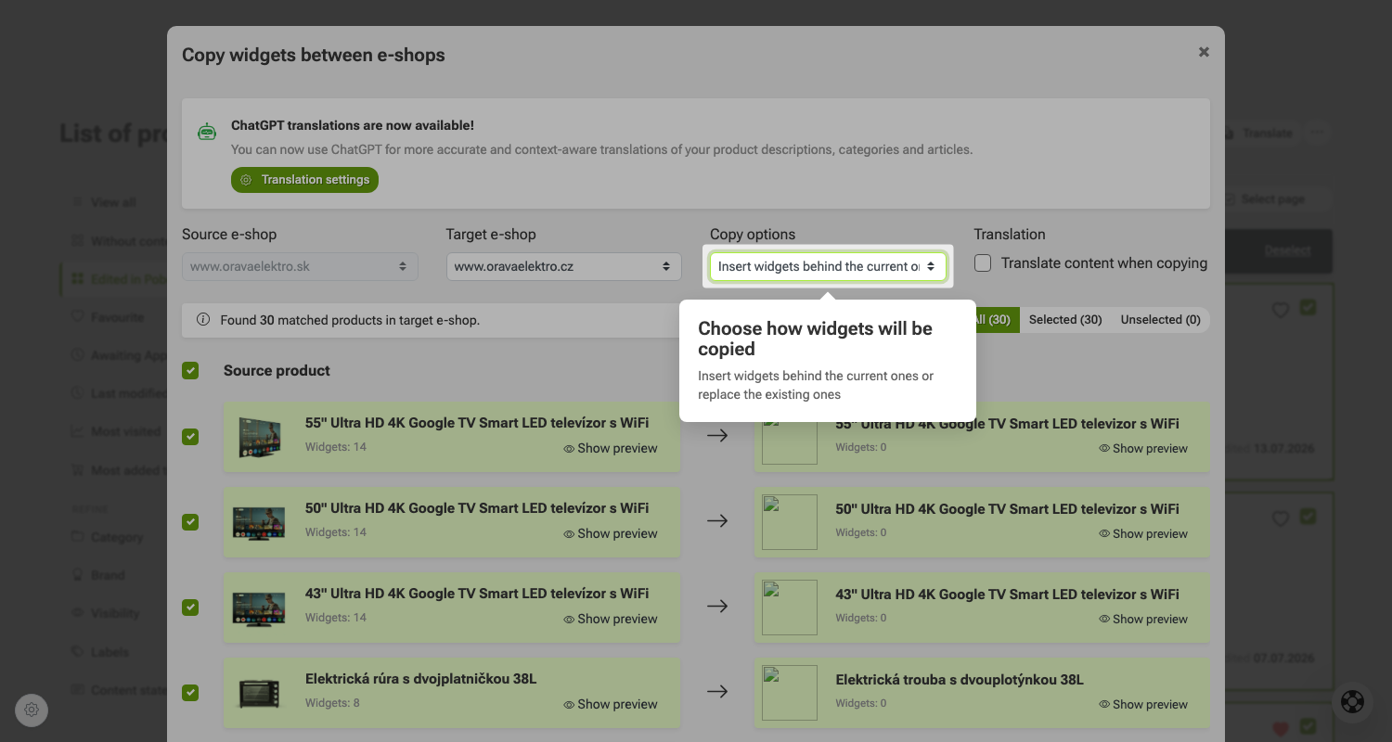
Task: Open Labels refine option in background sidebar
Action: 110,652
